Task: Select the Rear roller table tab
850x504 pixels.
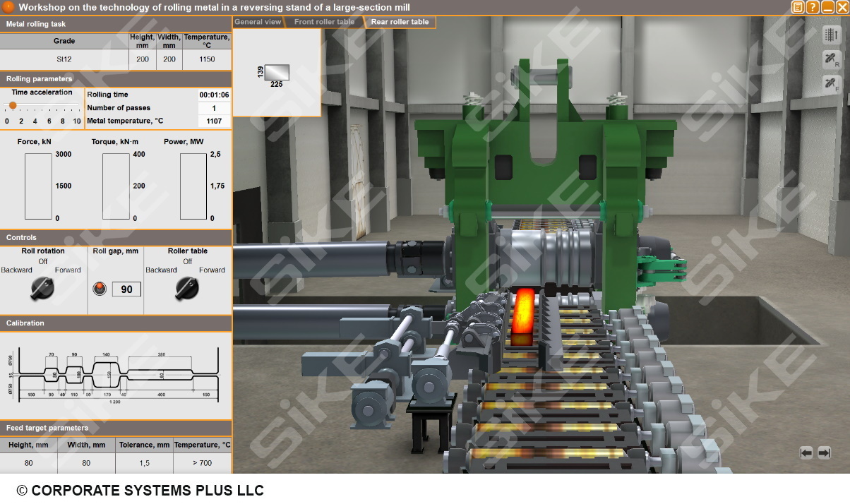Action: pos(400,22)
